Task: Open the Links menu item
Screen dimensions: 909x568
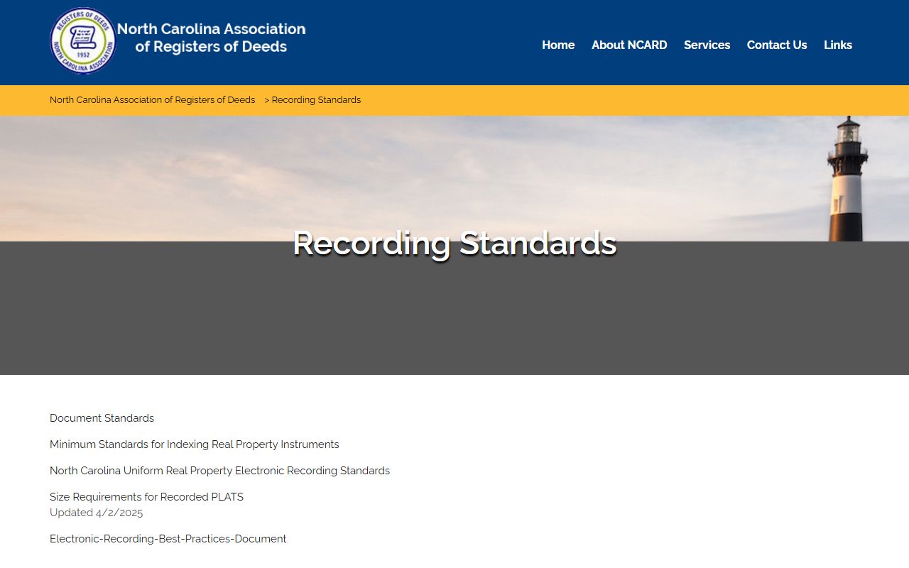Action: pyautogui.click(x=838, y=45)
